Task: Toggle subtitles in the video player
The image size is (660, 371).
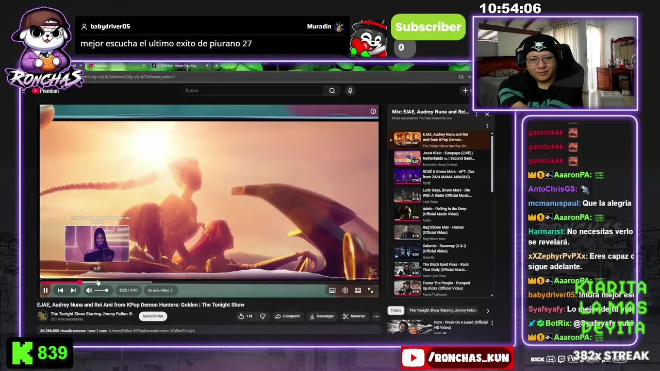Action: click(x=333, y=290)
